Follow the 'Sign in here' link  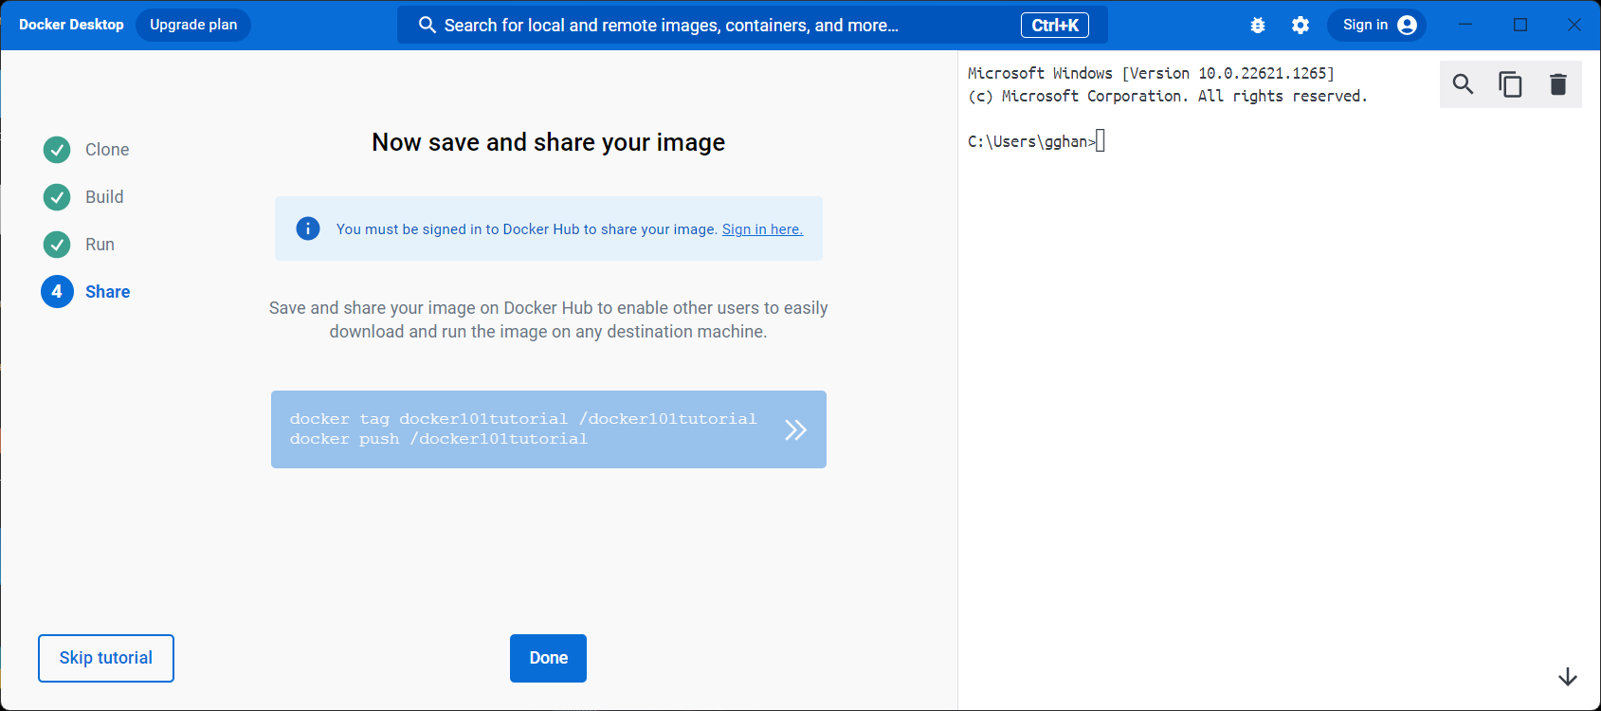(x=762, y=229)
